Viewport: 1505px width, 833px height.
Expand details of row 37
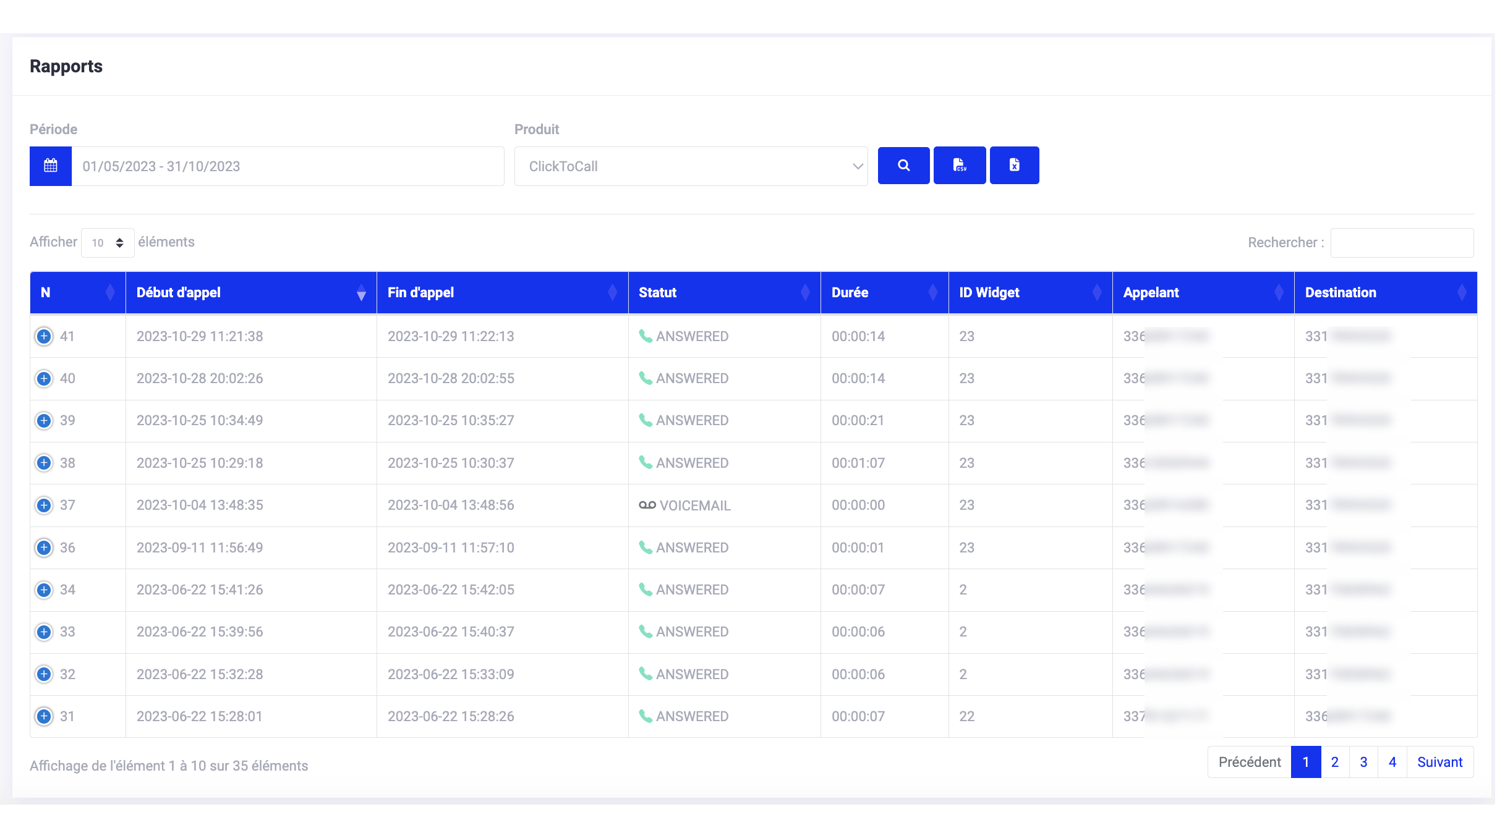44,505
